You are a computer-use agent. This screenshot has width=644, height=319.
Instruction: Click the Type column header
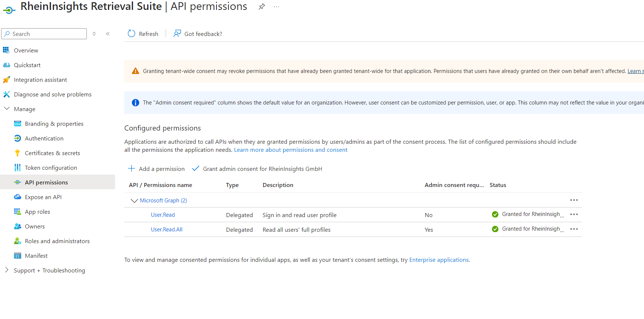232,185
